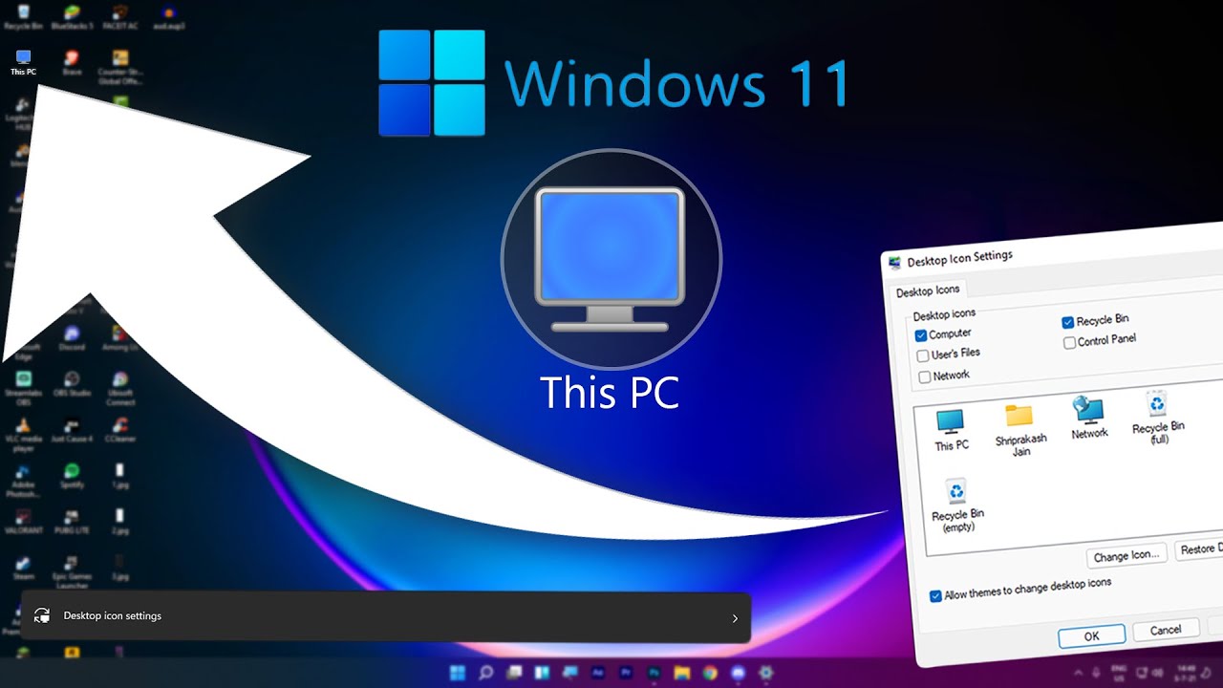Check the Control Panel checkbox

(x=1070, y=343)
